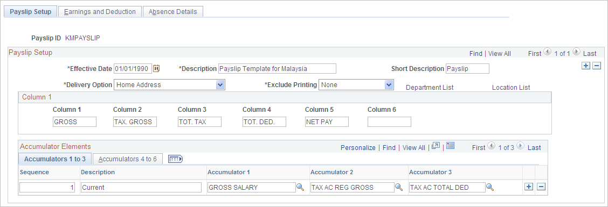608x207 pixels.
Task: Click the Sequence column header
Action: 34,172
